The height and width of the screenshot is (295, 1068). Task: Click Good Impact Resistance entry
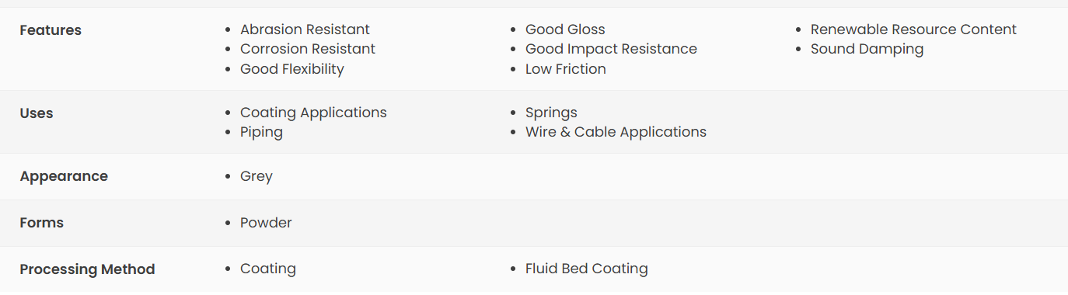[x=611, y=49]
